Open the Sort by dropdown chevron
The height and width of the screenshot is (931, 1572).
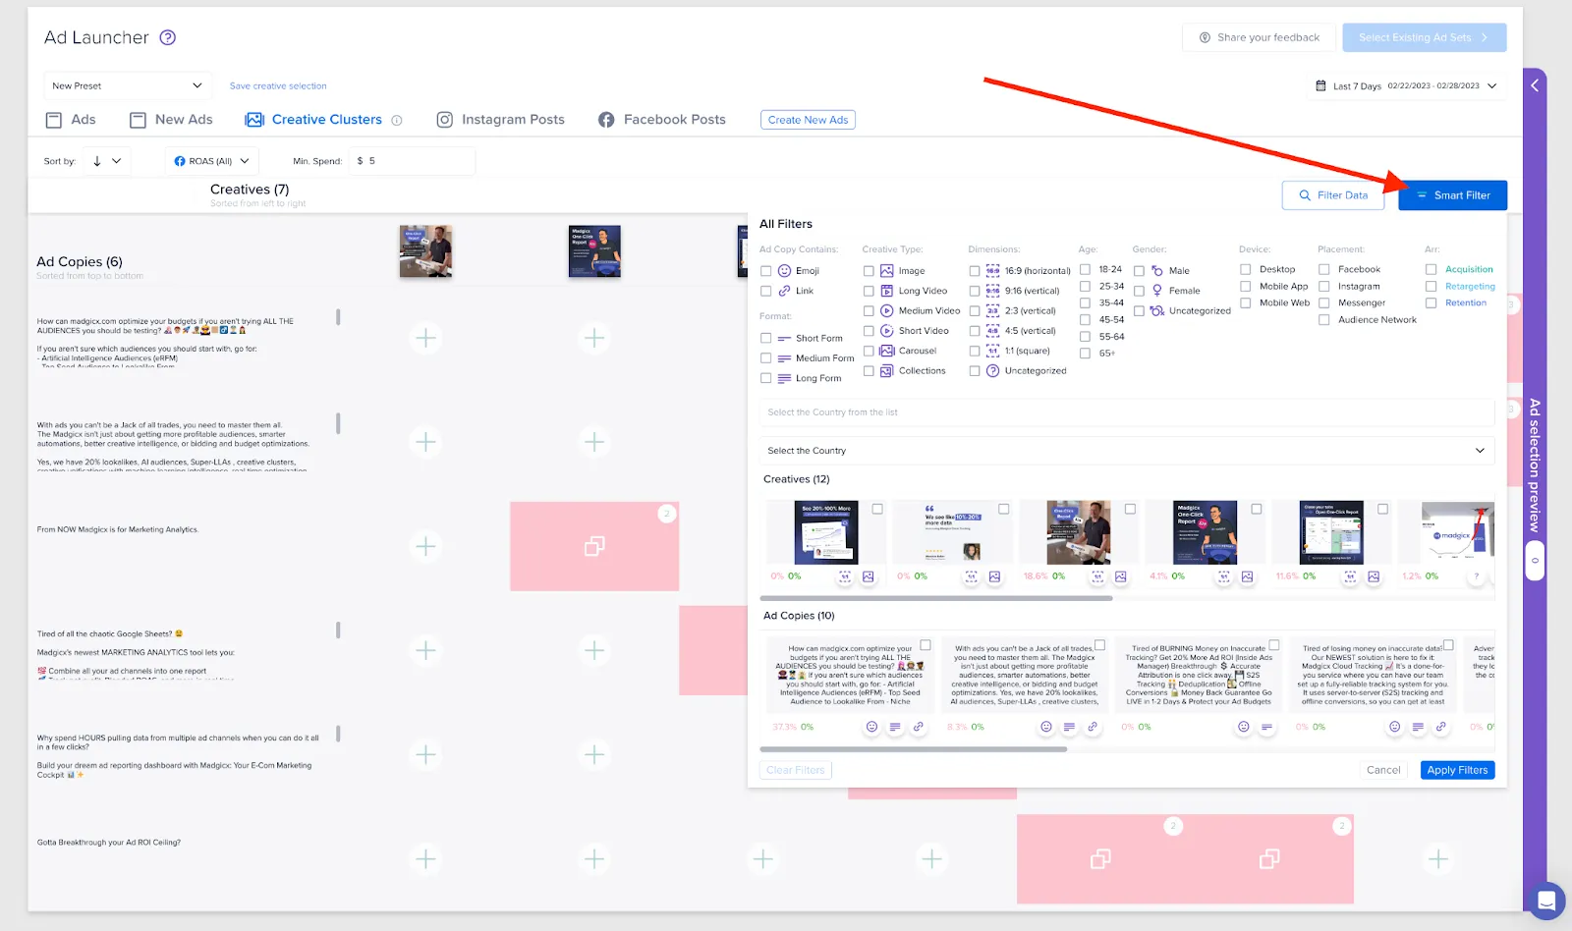coord(117,161)
